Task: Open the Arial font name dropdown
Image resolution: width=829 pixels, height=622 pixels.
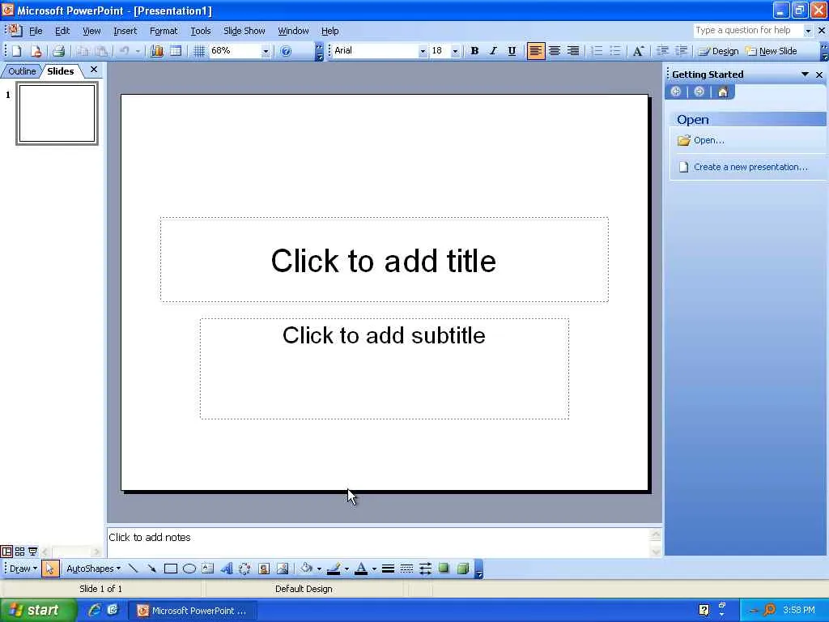Action: 423,51
